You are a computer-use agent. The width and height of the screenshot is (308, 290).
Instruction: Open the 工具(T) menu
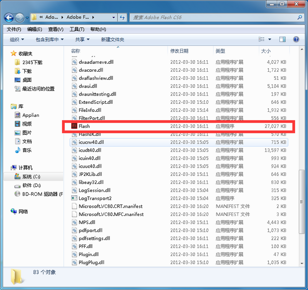click(x=77, y=29)
